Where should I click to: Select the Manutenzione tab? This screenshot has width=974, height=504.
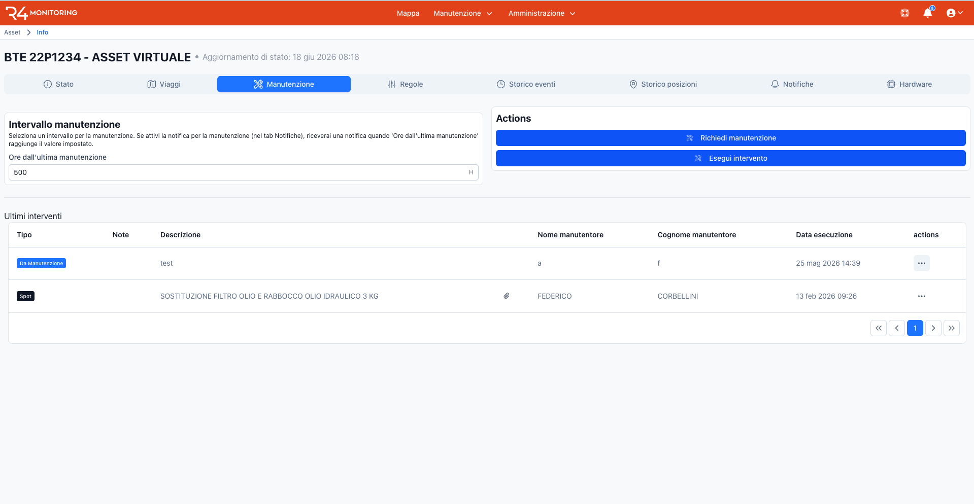click(284, 84)
